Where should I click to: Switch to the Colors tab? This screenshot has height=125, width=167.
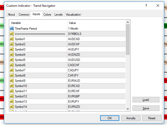[47, 15]
